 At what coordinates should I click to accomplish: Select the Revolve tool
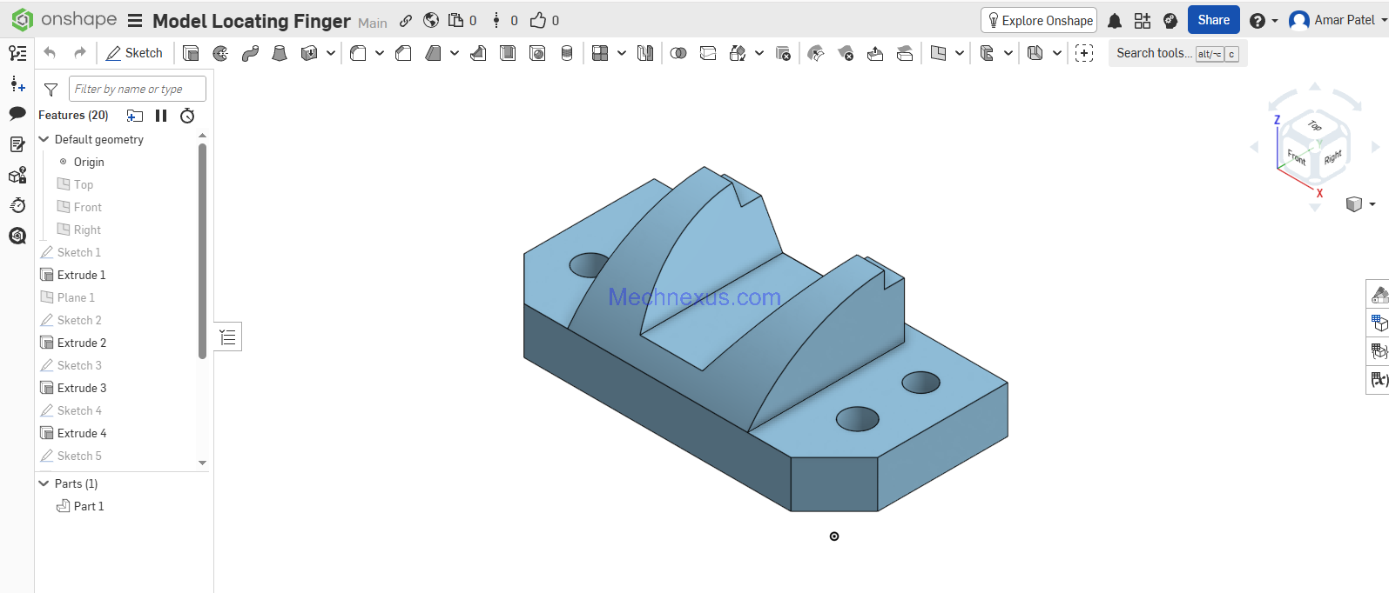click(220, 54)
